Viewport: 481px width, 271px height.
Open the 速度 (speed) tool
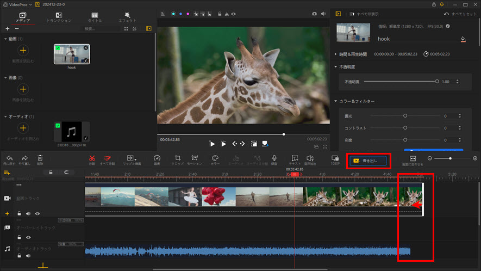tap(157, 158)
